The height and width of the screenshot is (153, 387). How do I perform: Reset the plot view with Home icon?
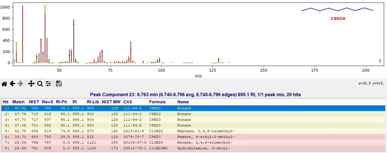(4, 83)
